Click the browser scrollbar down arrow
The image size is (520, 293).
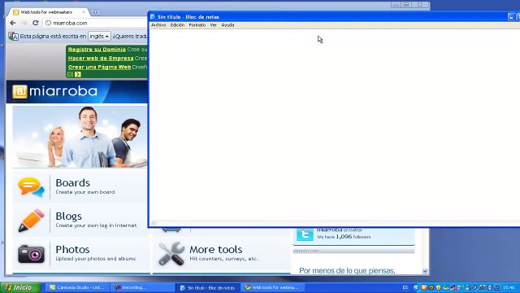425,271
